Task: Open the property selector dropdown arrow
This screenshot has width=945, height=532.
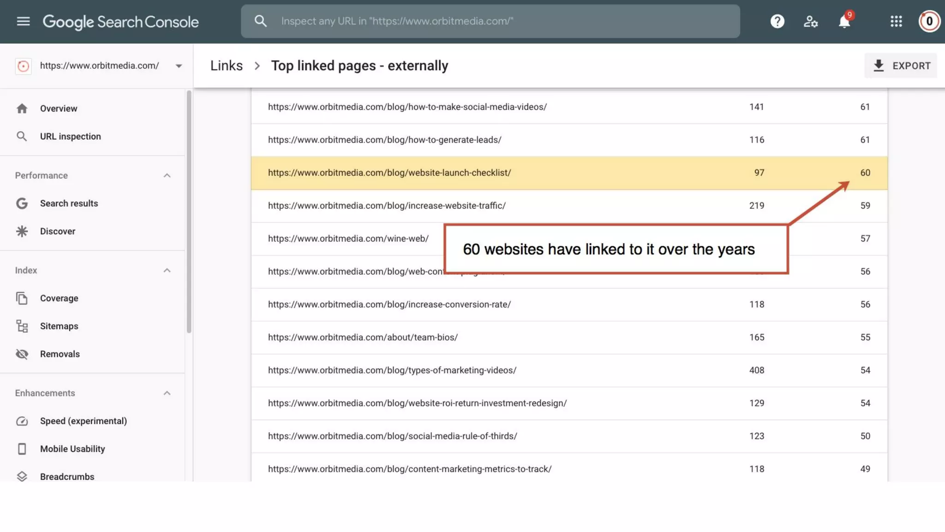Action: pyautogui.click(x=179, y=66)
